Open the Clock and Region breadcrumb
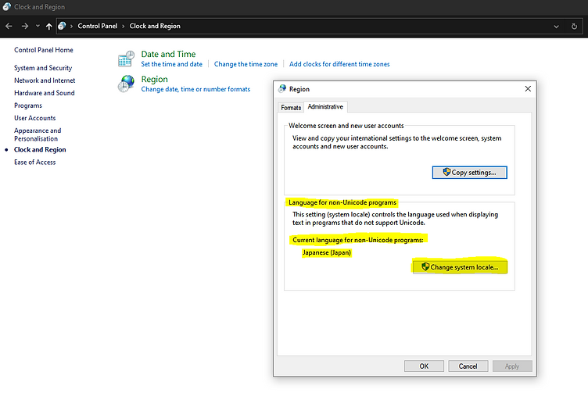Image resolution: width=588 pixels, height=393 pixels. (155, 26)
